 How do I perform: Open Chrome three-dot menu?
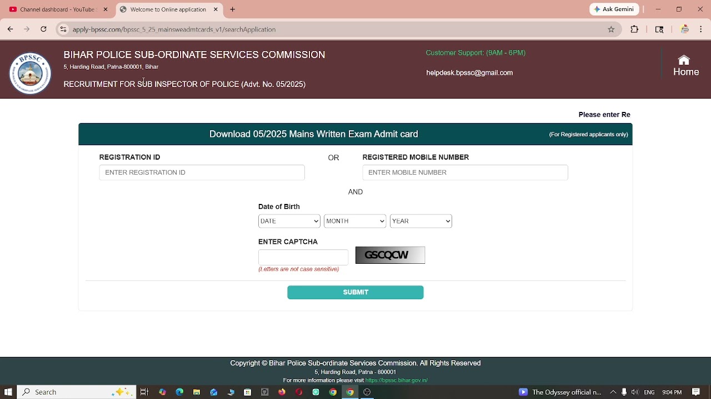coord(702,29)
